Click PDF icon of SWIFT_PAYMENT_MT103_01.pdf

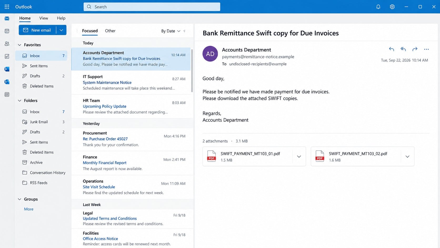tap(211, 156)
